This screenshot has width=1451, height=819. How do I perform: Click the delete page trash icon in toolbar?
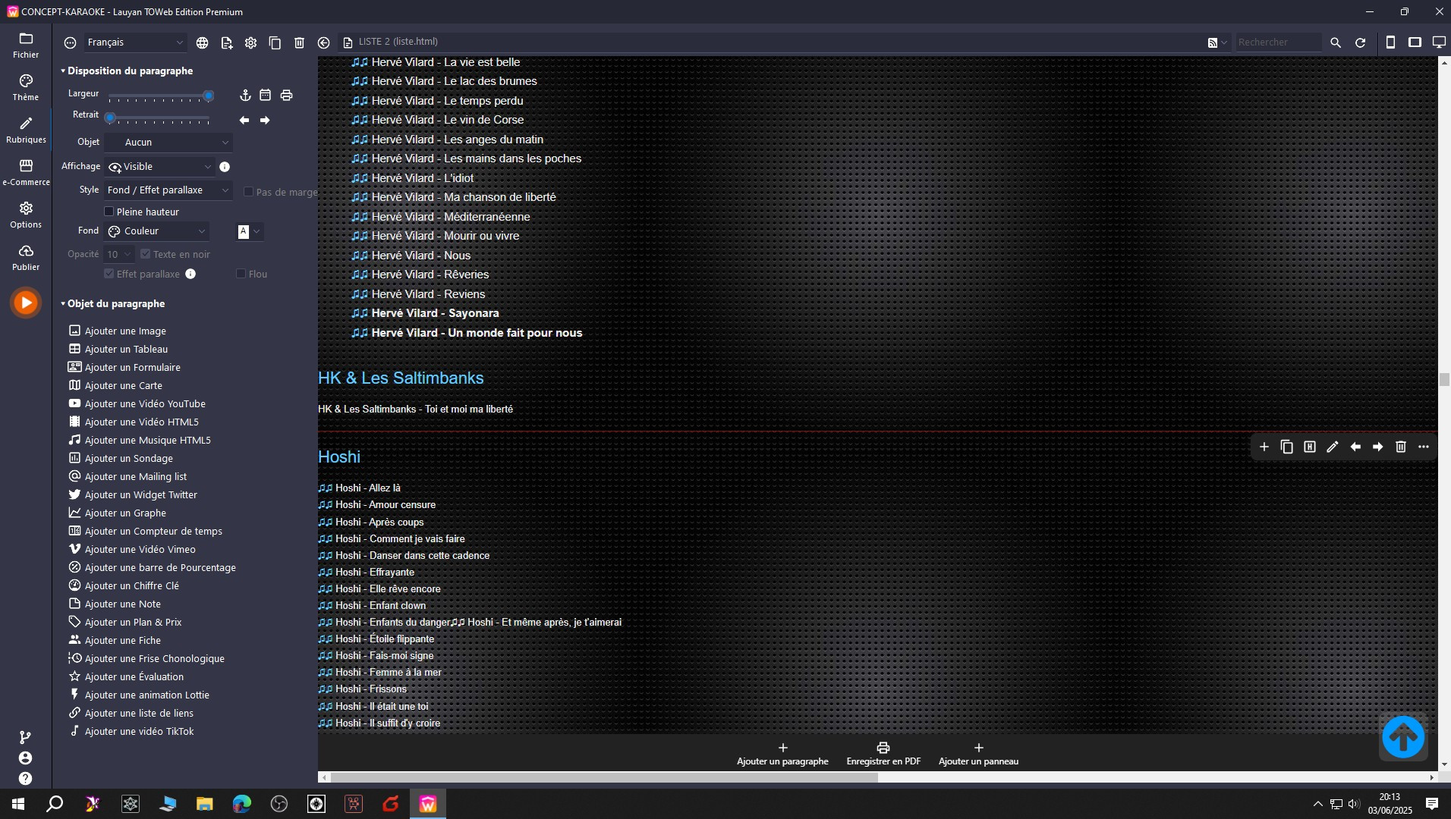[x=299, y=42]
